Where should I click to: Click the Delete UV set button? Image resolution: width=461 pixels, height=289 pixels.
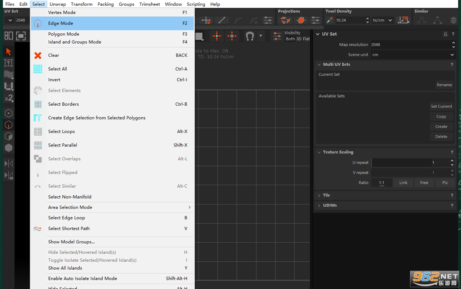coord(441,137)
